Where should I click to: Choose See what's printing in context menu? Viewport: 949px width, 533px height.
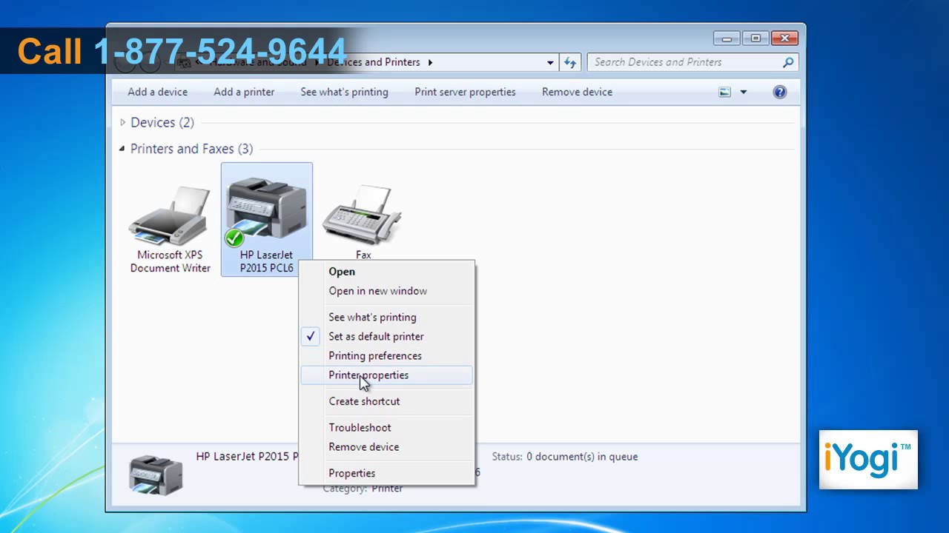click(386, 317)
